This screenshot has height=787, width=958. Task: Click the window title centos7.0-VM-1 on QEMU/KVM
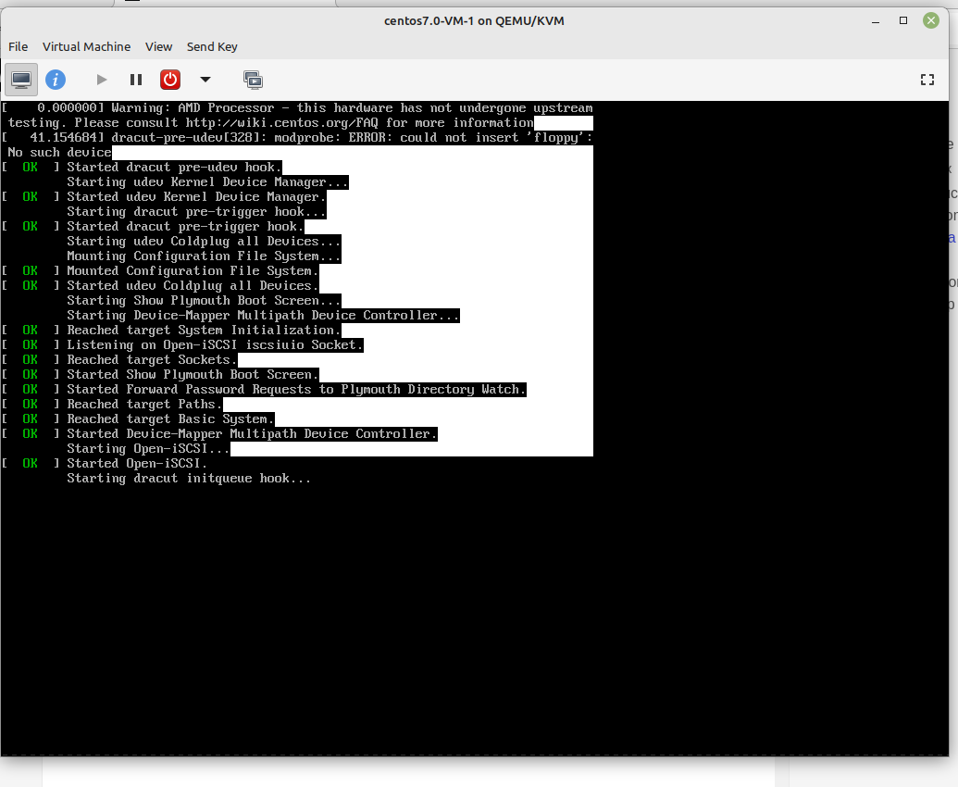pos(474,20)
